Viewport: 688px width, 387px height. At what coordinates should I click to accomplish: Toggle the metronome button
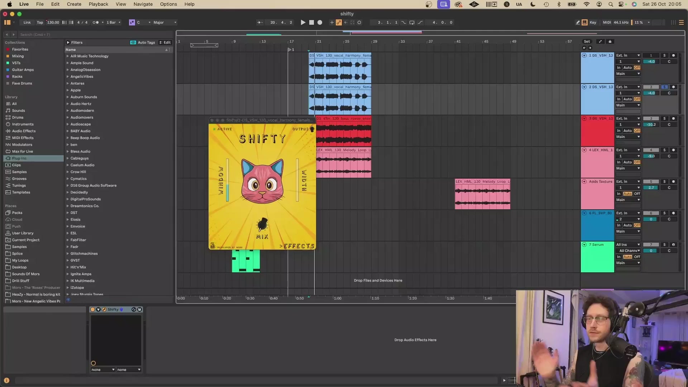point(96,22)
